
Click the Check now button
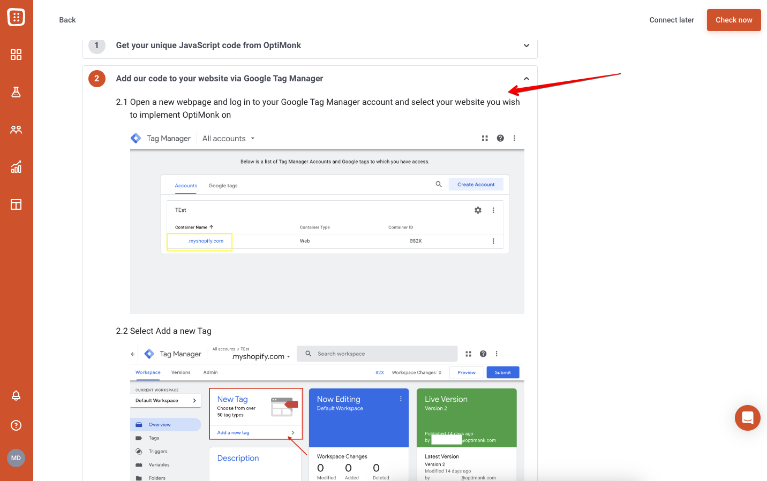(x=734, y=20)
